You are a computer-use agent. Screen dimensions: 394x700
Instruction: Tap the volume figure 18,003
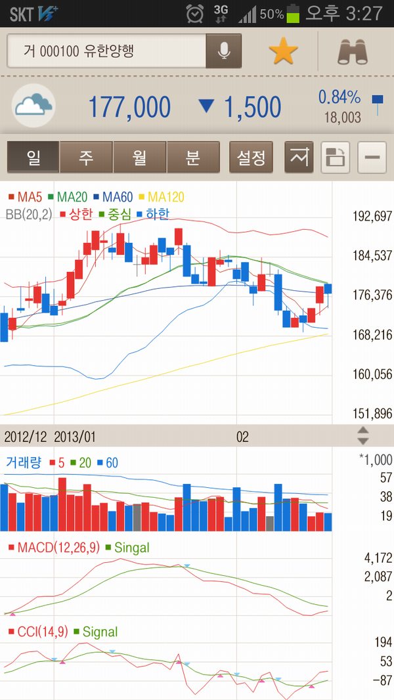tap(343, 118)
